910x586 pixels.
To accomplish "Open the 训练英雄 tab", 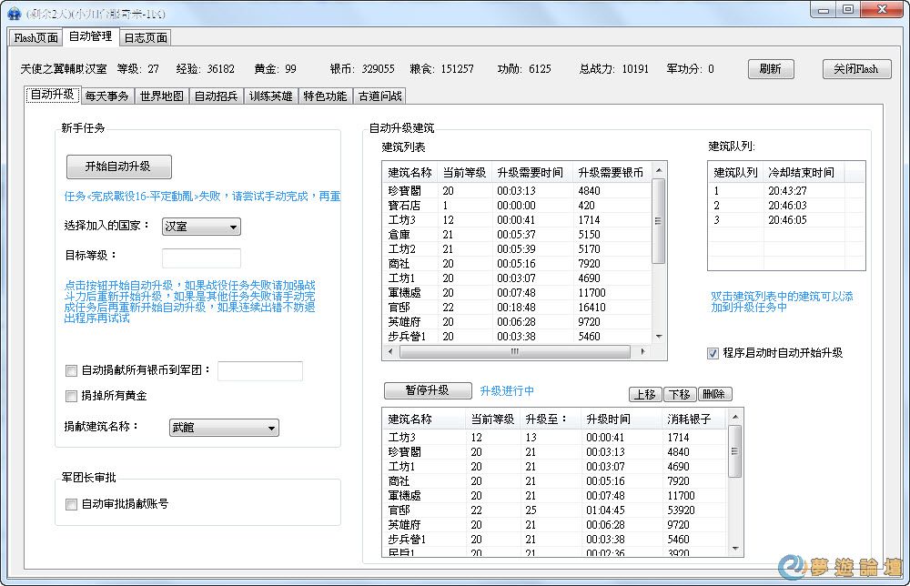I will [271, 96].
